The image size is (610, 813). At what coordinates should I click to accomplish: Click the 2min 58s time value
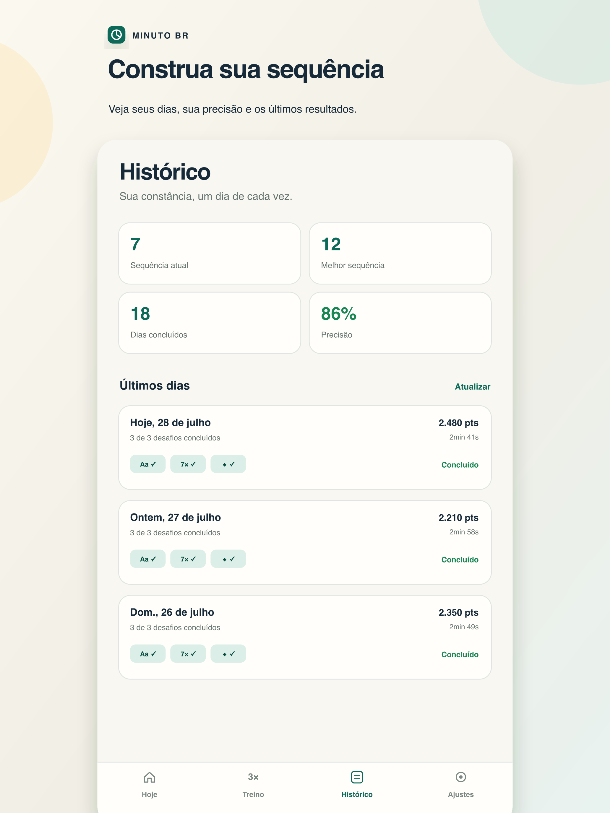[464, 532]
